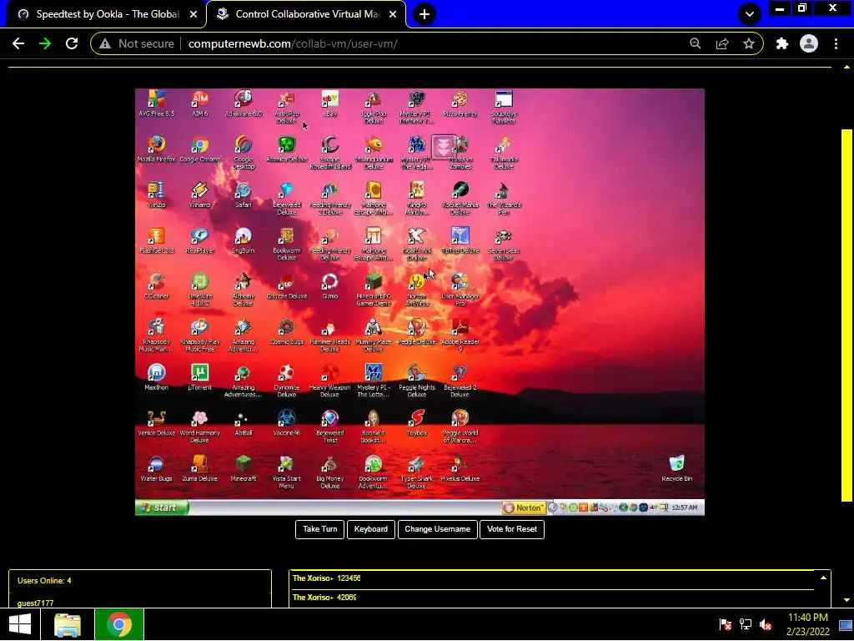Open the Google Chrome icon on VM desktop
The height and width of the screenshot is (641, 854).
200,149
